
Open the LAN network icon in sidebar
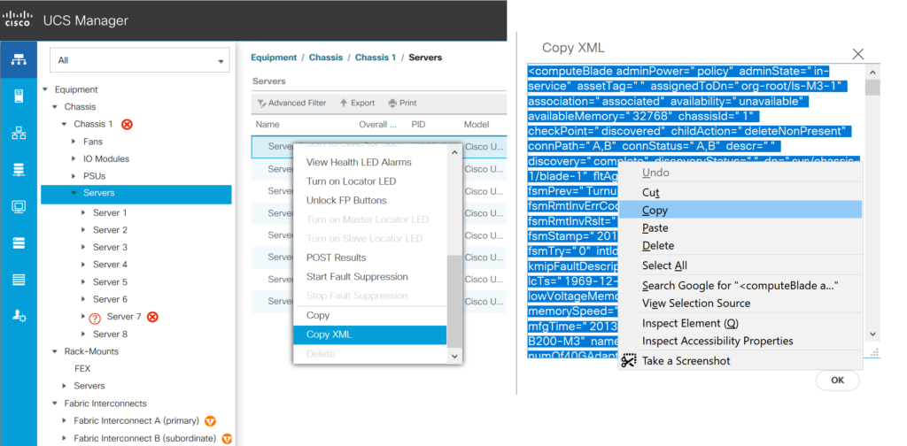[x=19, y=133]
